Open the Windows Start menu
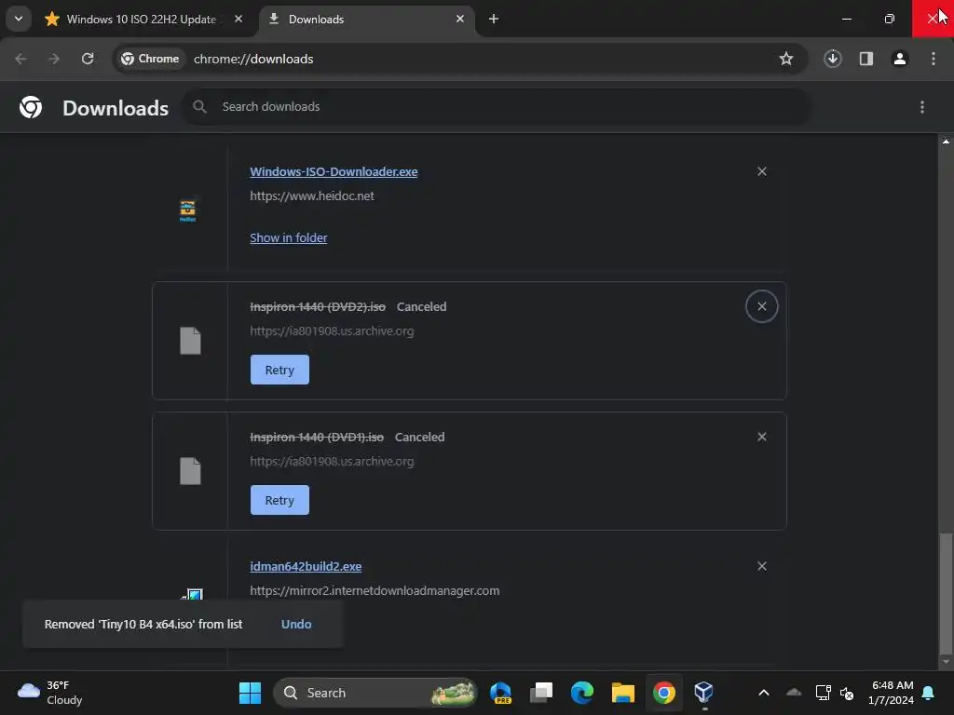Screen dimensions: 954x715 pyautogui.click(x=250, y=693)
